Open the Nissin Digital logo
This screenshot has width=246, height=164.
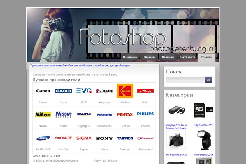tap(64, 114)
